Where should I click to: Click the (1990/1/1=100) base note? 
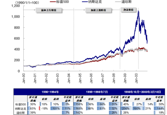pos(27,3)
